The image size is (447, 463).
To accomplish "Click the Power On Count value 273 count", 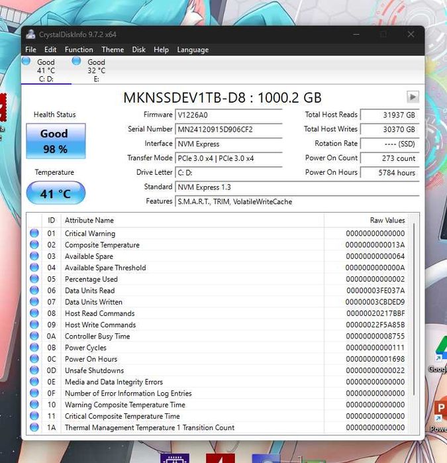I will (390, 158).
